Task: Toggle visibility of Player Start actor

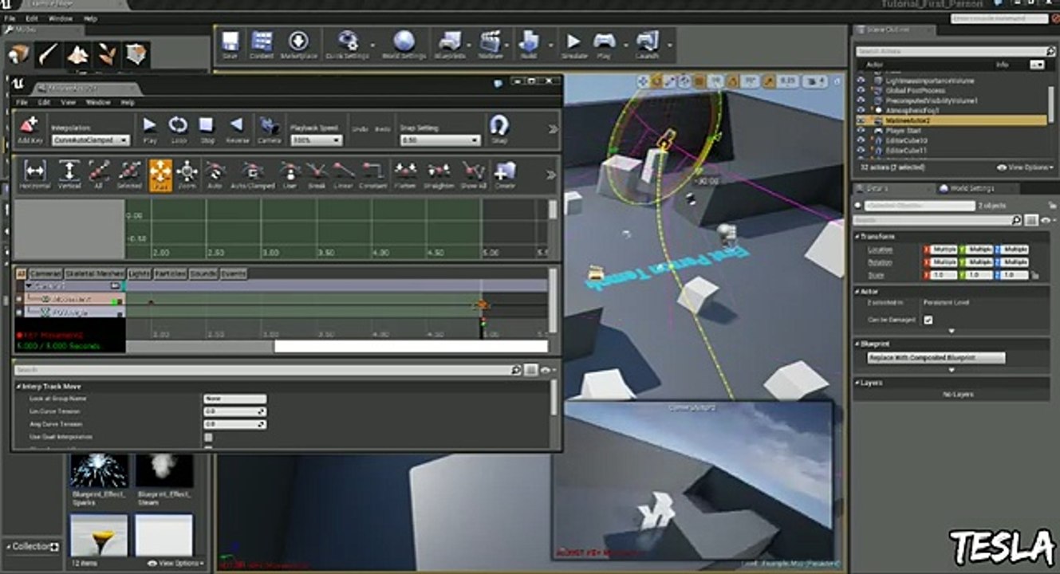Action: pyautogui.click(x=861, y=130)
